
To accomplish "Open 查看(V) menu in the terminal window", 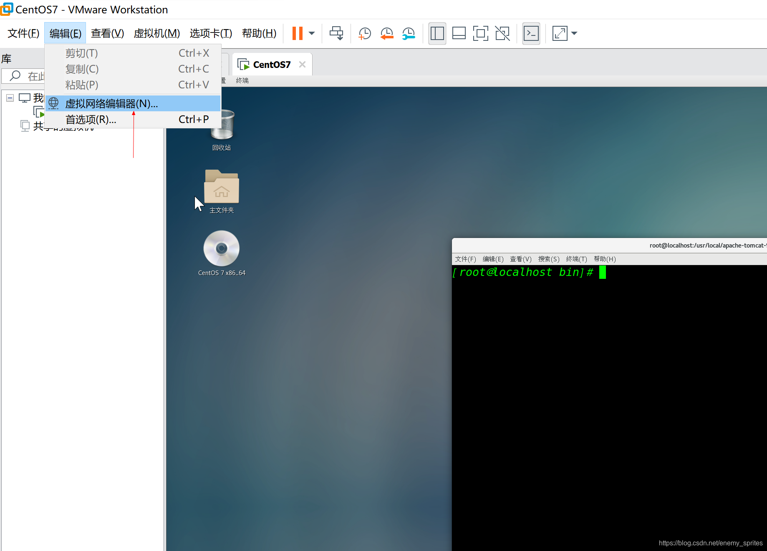I will (521, 259).
